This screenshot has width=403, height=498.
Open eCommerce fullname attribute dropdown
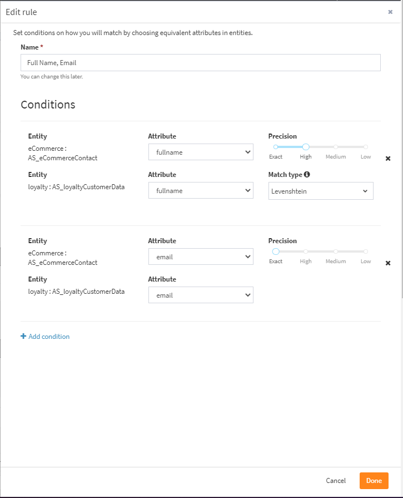[x=201, y=152]
